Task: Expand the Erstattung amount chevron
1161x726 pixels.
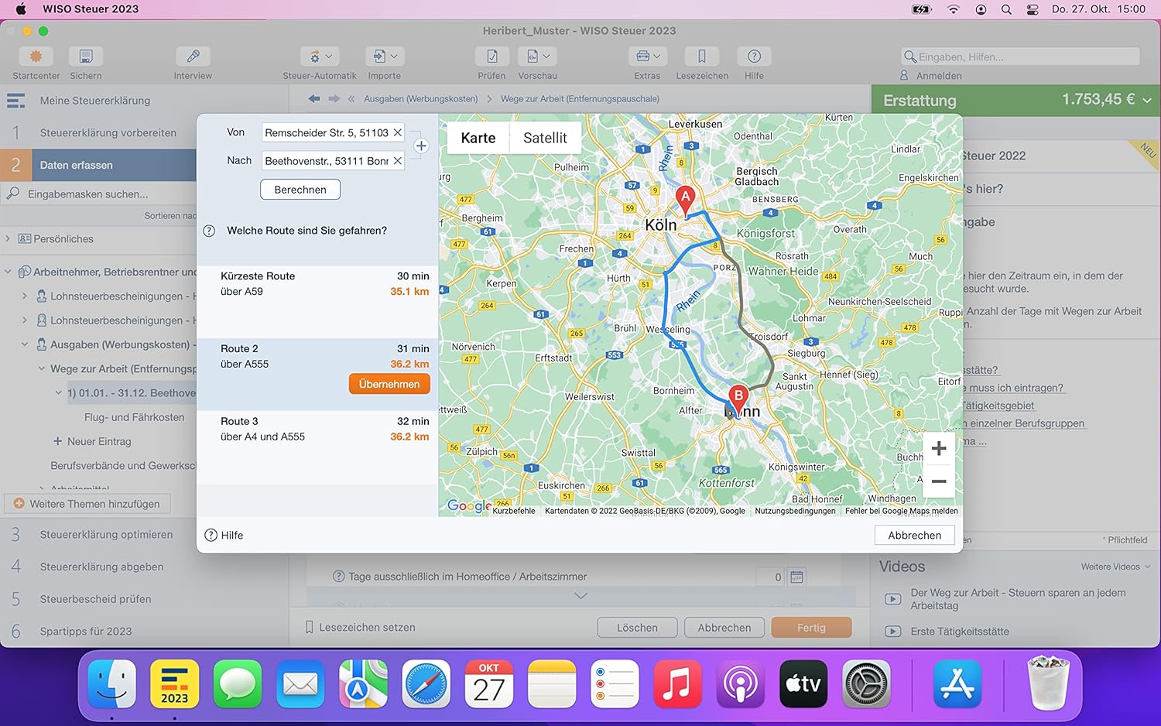Action: coord(1147,100)
